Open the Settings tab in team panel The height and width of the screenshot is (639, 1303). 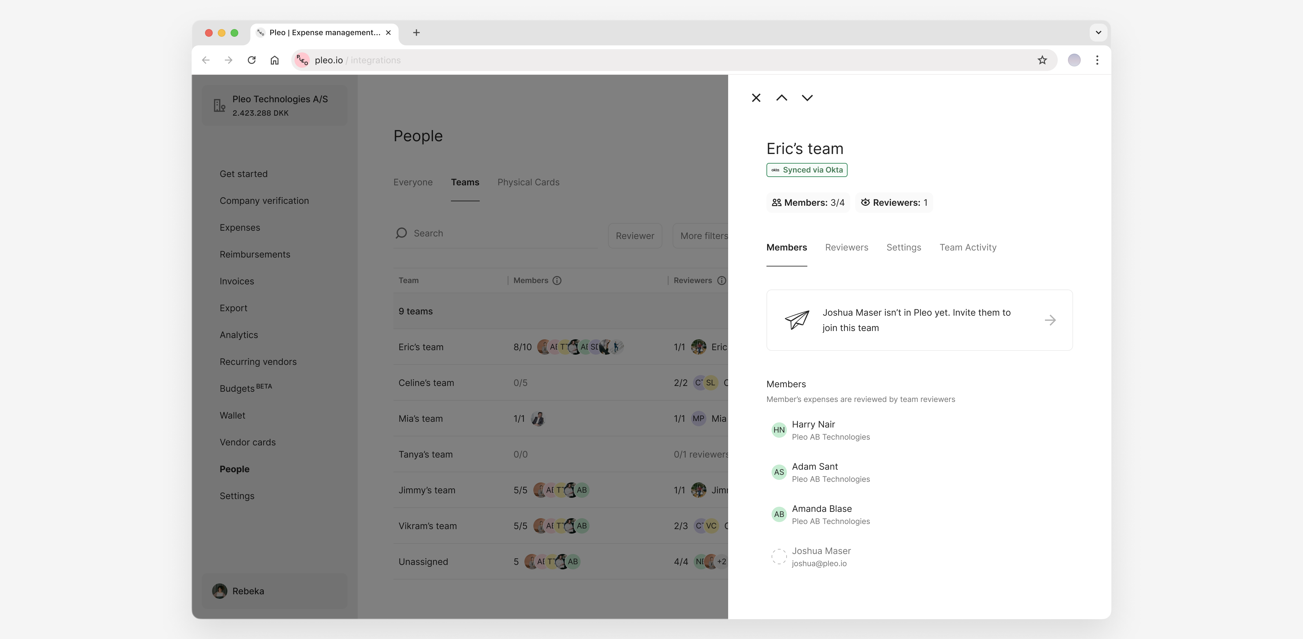point(903,247)
